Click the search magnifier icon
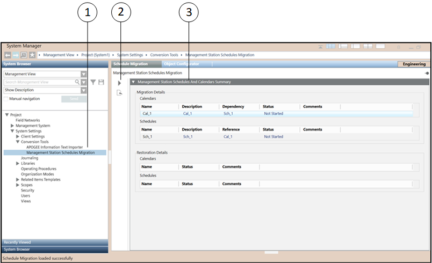The width and height of the screenshot is (432, 263). [77, 82]
